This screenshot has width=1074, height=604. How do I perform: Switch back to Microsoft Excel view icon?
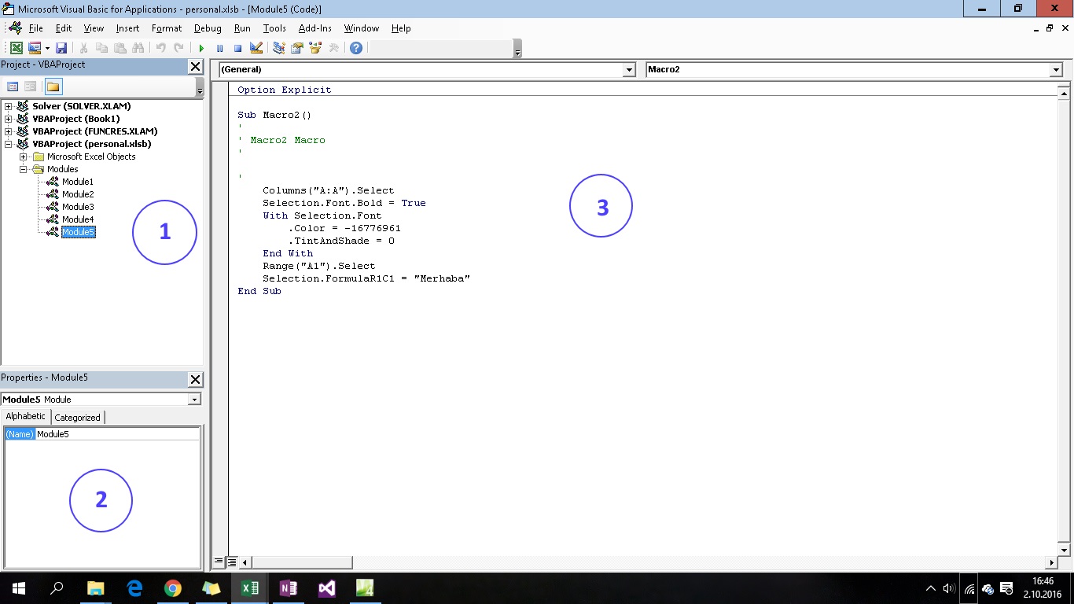16,48
